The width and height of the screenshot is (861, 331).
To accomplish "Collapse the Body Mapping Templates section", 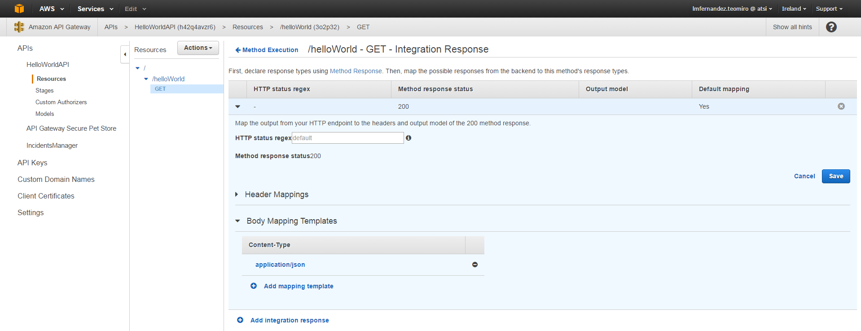I will point(237,221).
